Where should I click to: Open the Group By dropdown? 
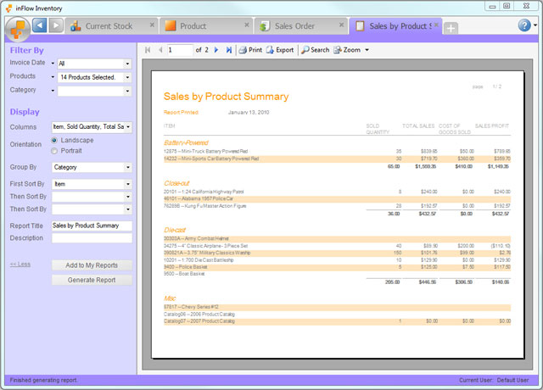click(x=128, y=168)
